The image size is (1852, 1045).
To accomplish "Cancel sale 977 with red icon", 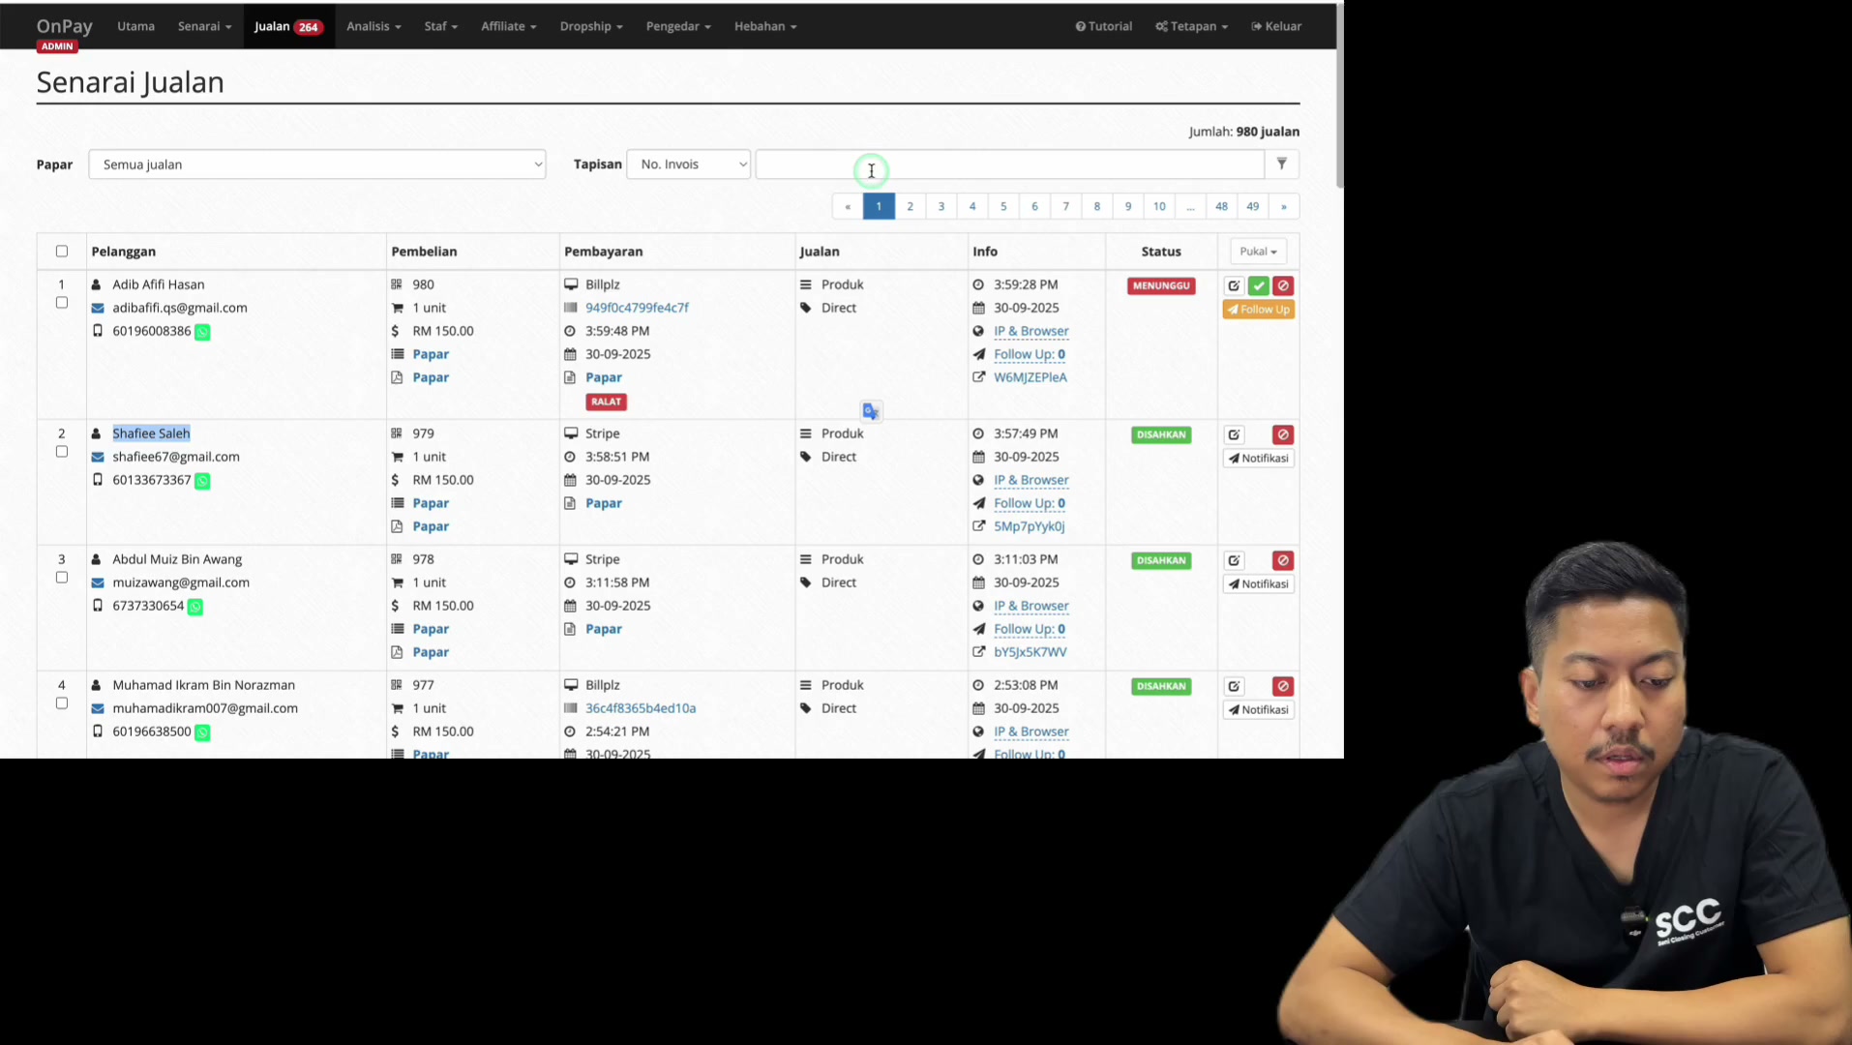I will point(1283,686).
